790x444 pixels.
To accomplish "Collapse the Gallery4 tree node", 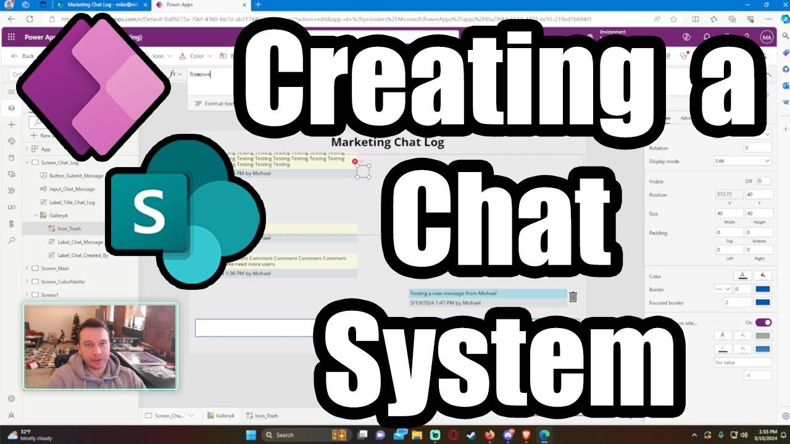I will (35, 215).
